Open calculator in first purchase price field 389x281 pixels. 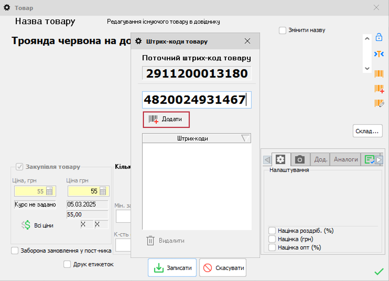pyautogui.click(x=49, y=191)
